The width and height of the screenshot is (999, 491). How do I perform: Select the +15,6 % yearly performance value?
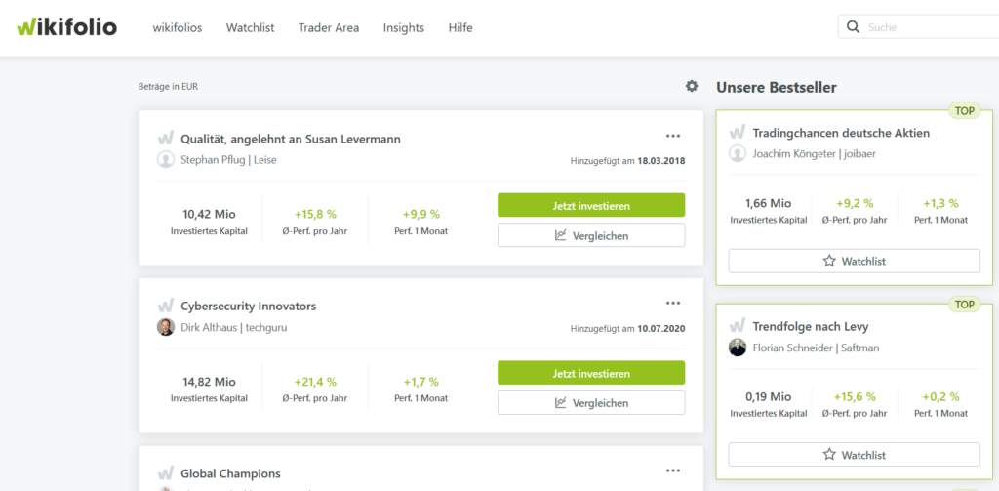(x=855, y=396)
